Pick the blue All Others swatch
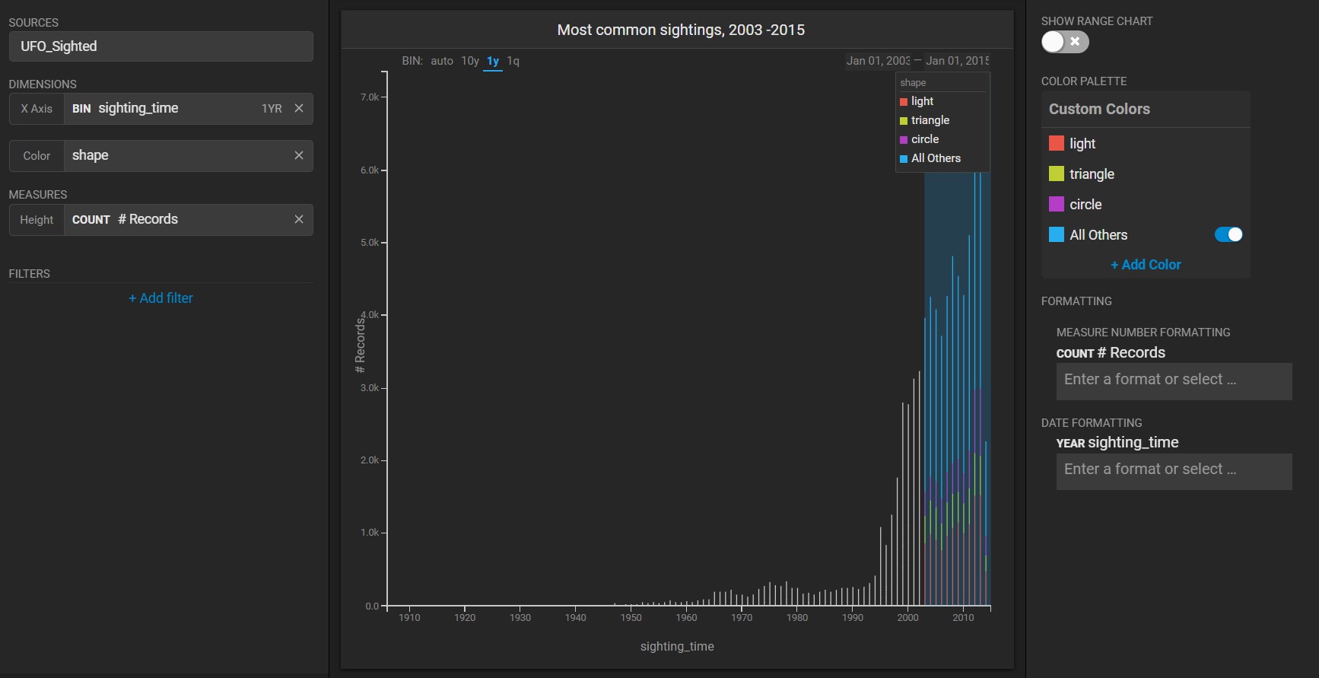The image size is (1319, 678). point(1056,234)
